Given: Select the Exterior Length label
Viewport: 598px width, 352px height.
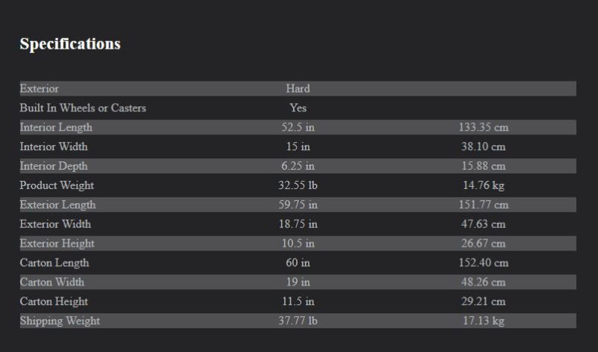Looking at the screenshot, I should point(58,205).
